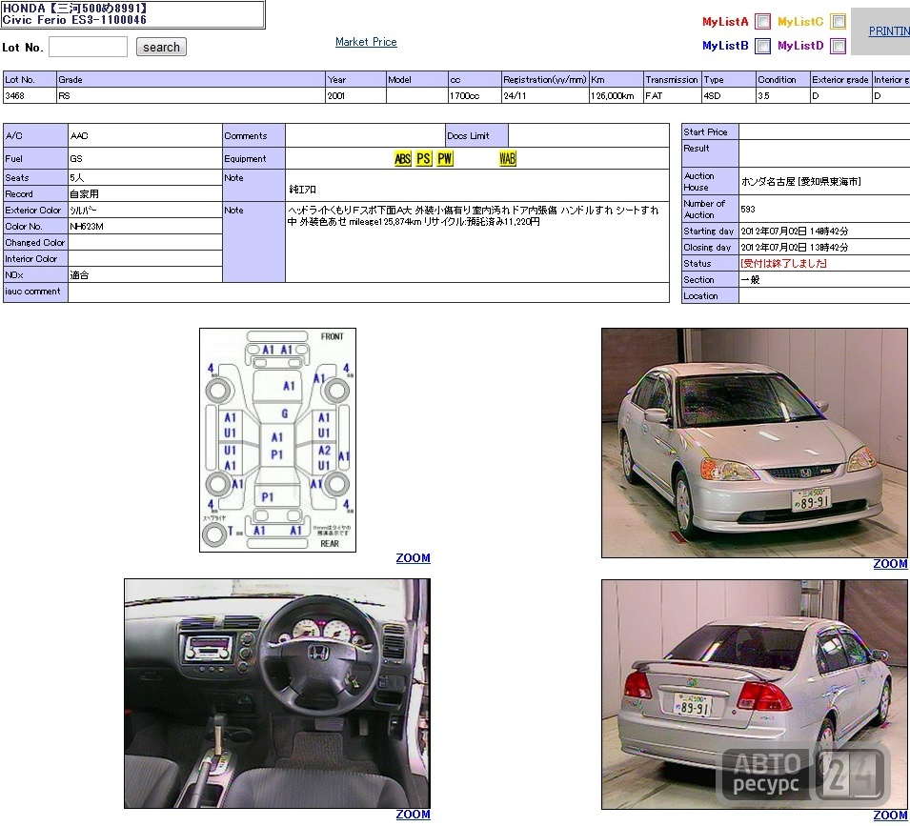This screenshot has width=910, height=826.
Task: Open ZOOM link under interior photo
Action: pos(414,815)
